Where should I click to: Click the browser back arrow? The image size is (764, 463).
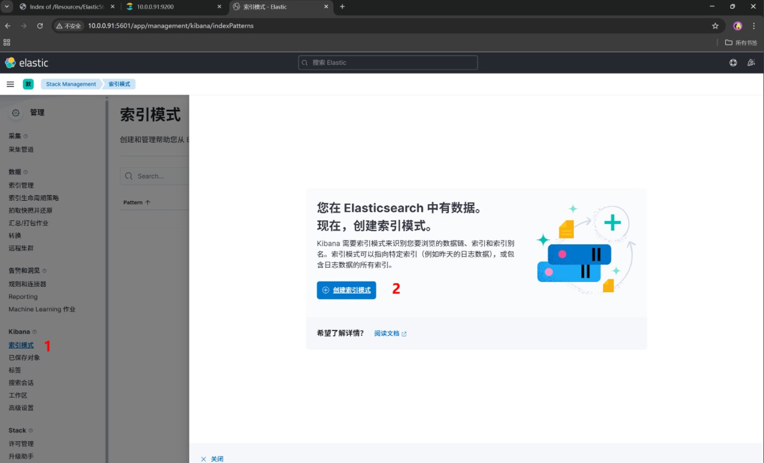pos(7,26)
